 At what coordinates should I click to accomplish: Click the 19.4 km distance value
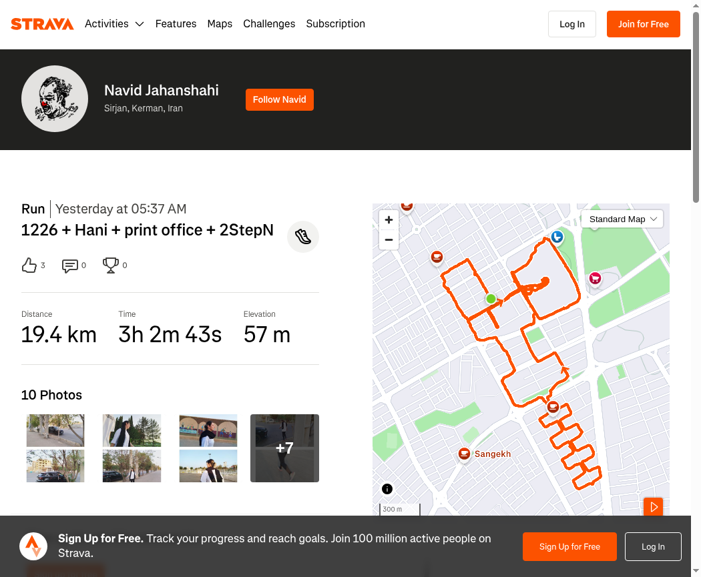click(59, 335)
